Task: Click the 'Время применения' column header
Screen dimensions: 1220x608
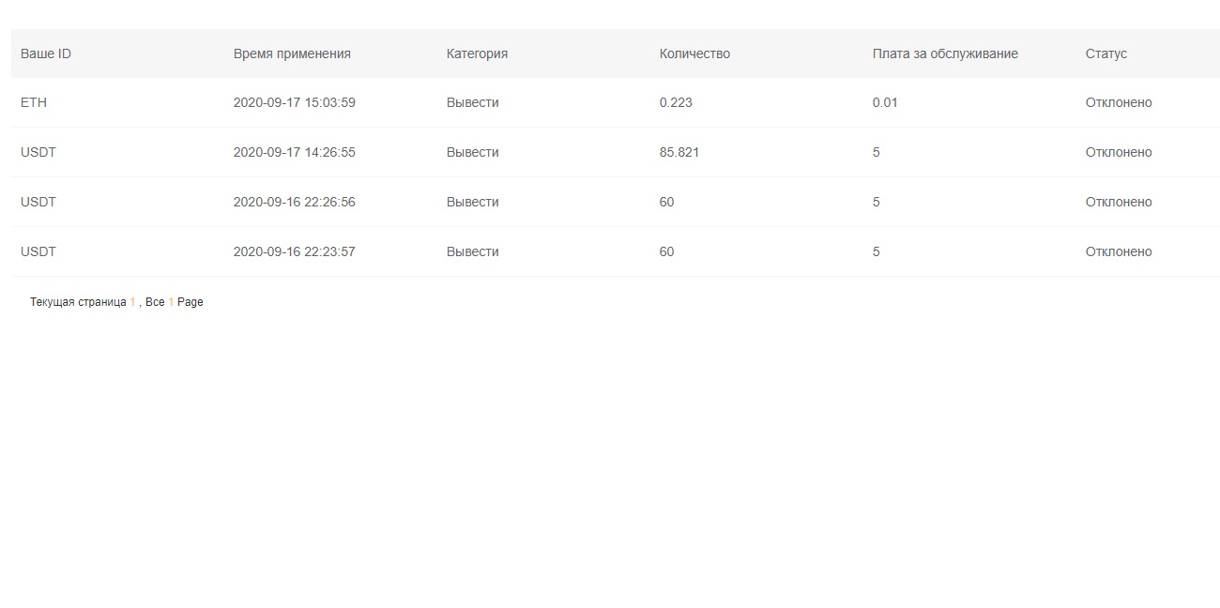Action: click(x=292, y=53)
